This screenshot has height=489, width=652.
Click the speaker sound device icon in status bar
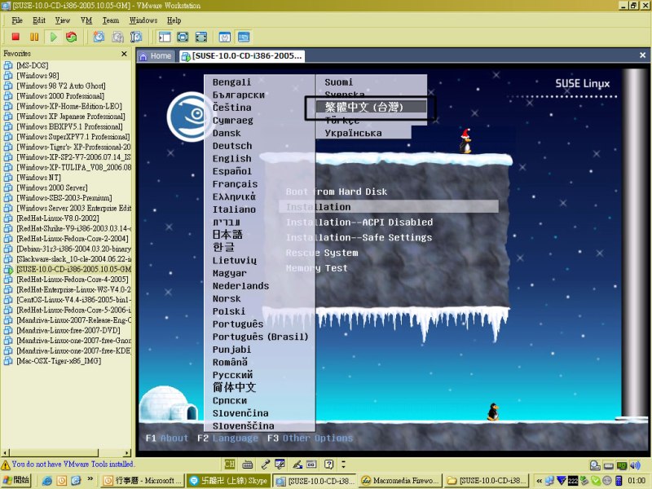click(x=635, y=465)
